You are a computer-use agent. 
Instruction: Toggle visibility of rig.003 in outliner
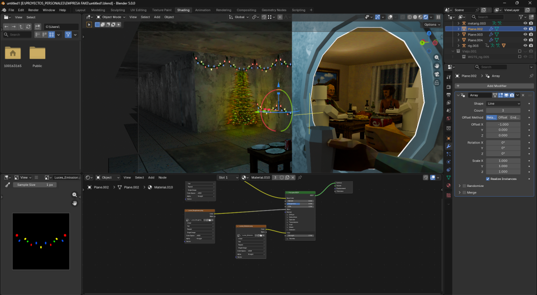[x=525, y=46]
